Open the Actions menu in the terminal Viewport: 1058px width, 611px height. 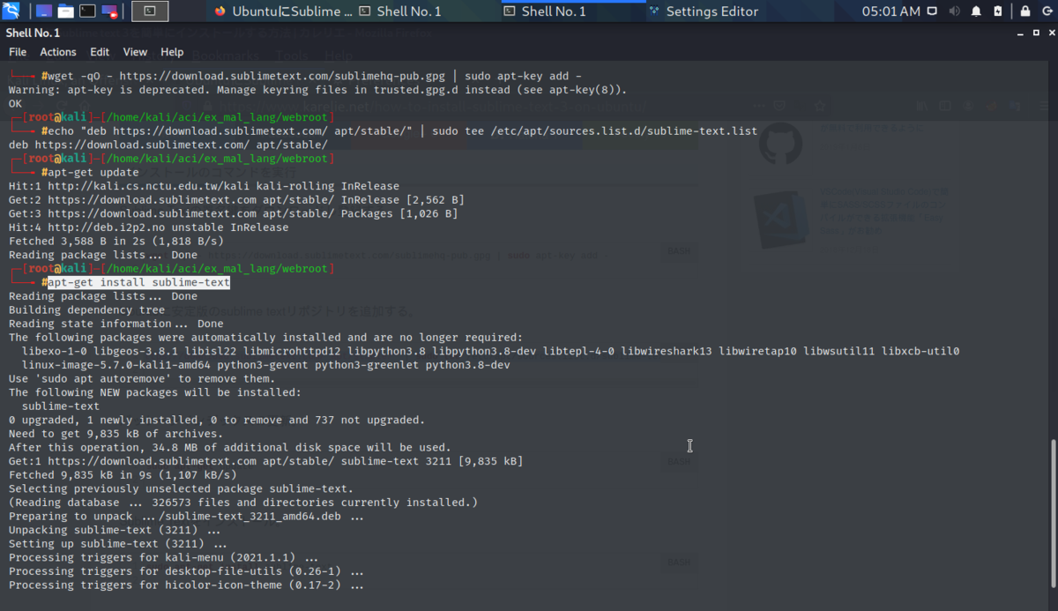click(58, 52)
